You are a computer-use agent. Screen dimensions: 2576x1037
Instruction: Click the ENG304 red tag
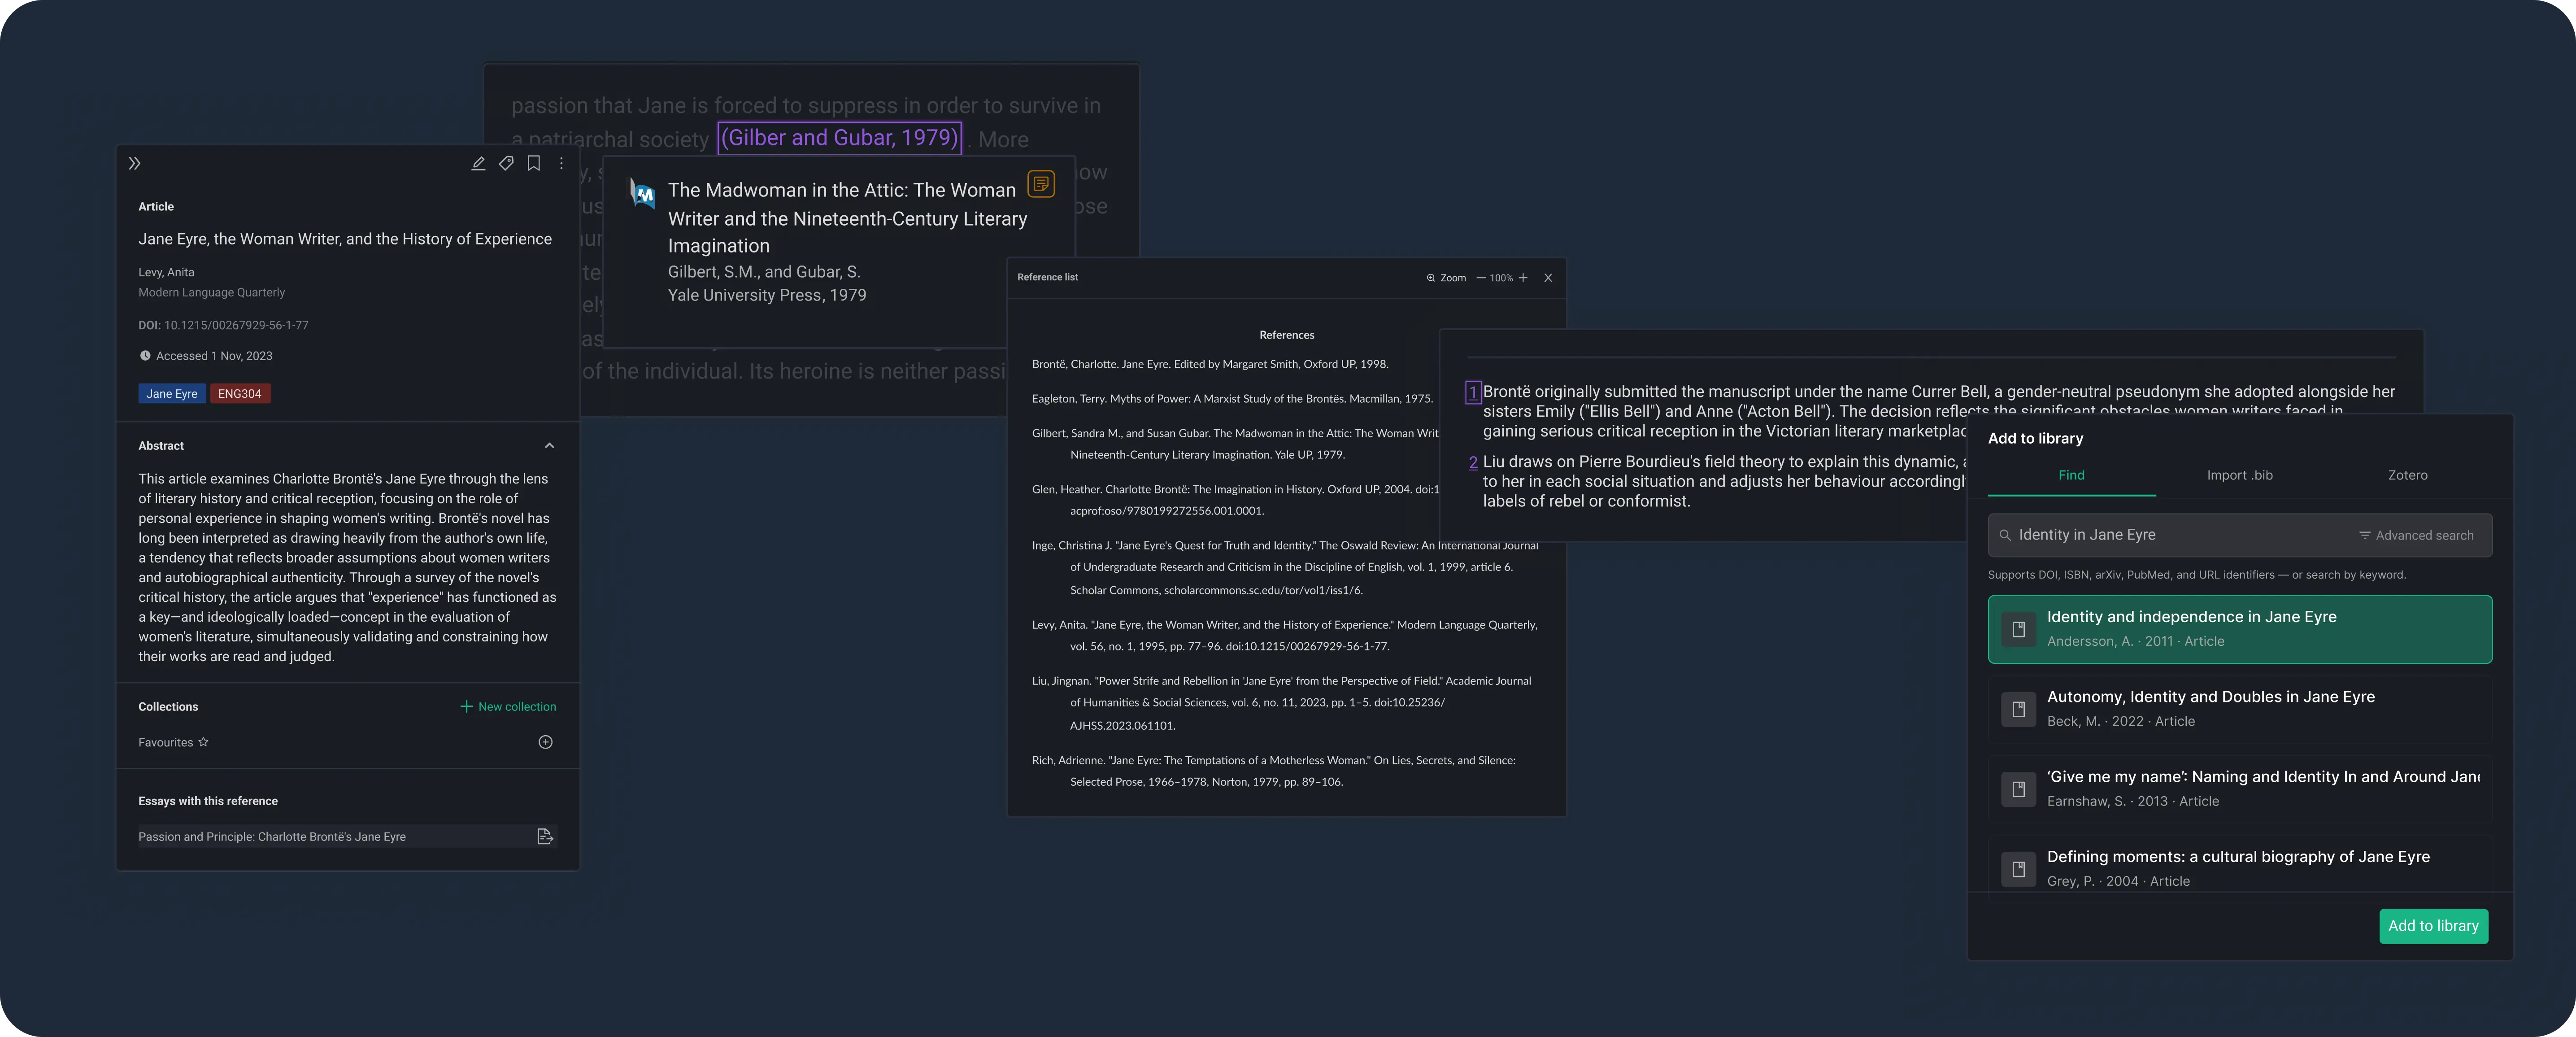(240, 394)
